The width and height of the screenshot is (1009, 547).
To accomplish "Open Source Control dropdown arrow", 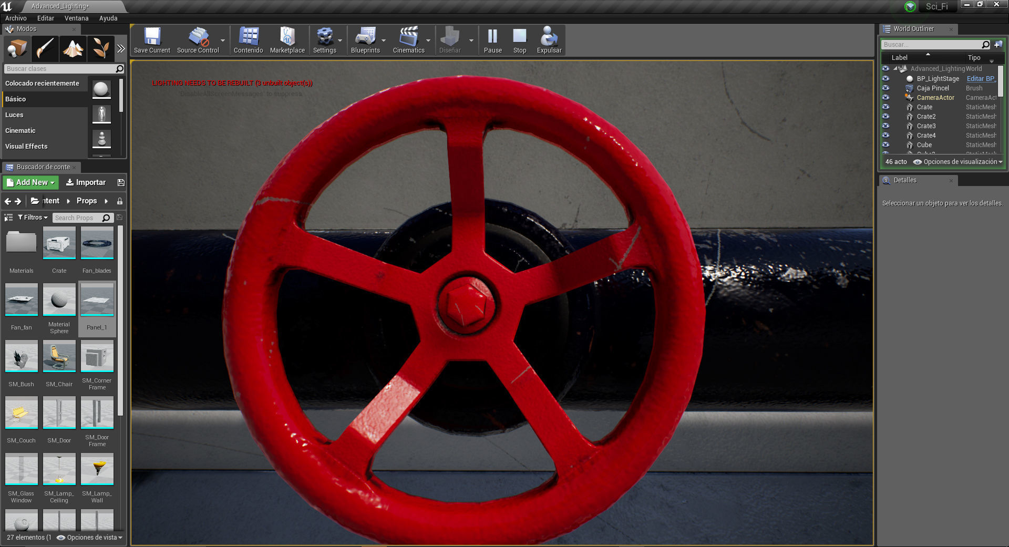I will tap(223, 40).
